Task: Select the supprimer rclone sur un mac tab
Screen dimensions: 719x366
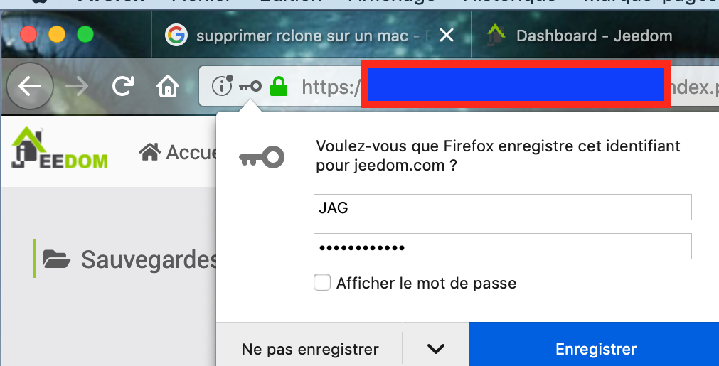Action: coord(302,36)
